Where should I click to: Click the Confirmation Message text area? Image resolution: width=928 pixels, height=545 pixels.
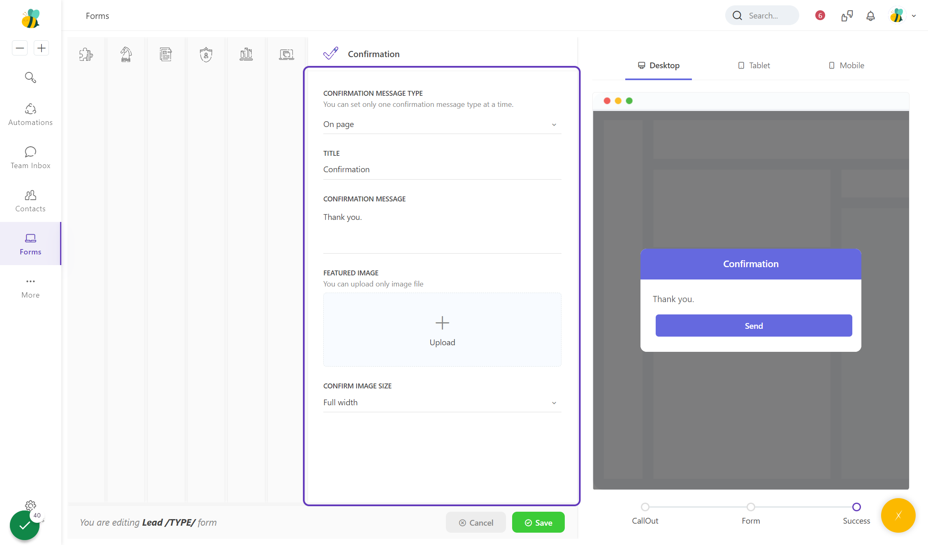(442, 230)
